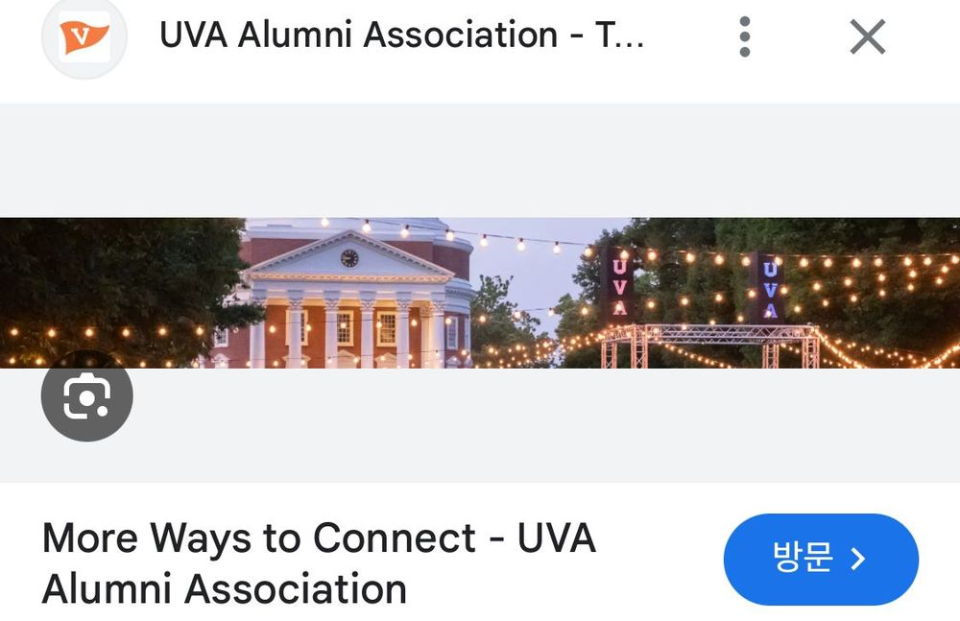The image size is (960, 621).
Task: Open the three-dot overflow menu
Action: pos(745,36)
